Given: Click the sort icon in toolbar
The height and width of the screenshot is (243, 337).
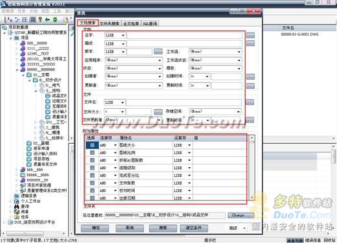Looking at the screenshot, I should pyautogui.click(x=10, y=19).
